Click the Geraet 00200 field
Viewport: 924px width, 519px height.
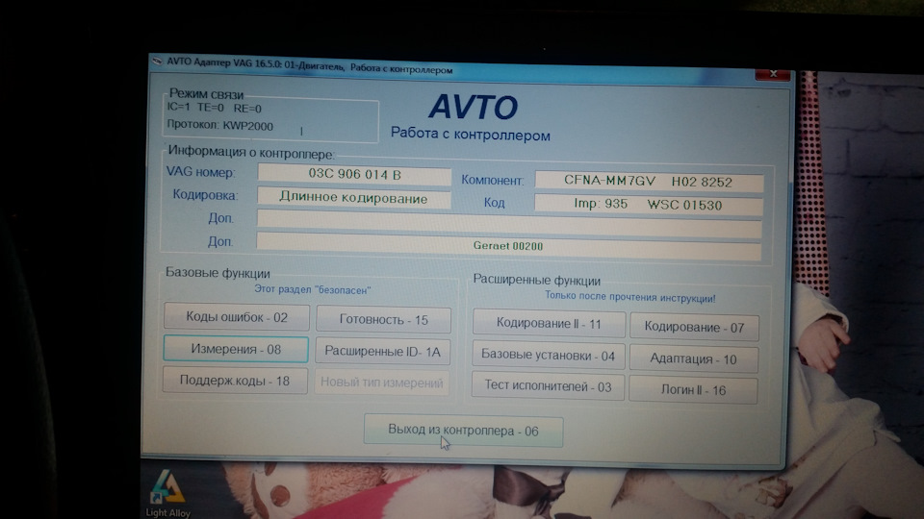(508, 246)
